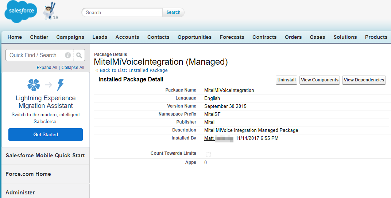Click the Installed Package Detail heading
Image resolution: width=391 pixels, height=198 pixels.
(131, 80)
